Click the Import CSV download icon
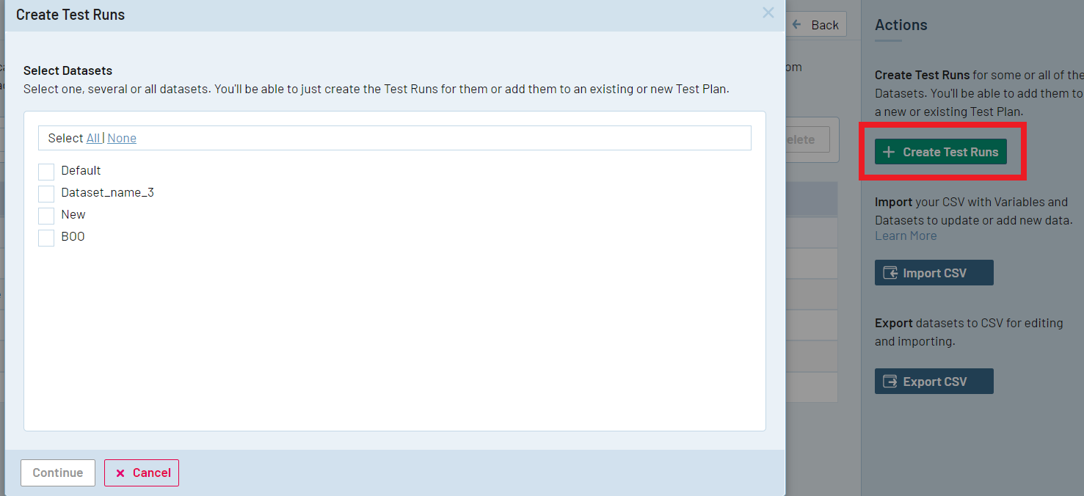1084x496 pixels. click(891, 272)
